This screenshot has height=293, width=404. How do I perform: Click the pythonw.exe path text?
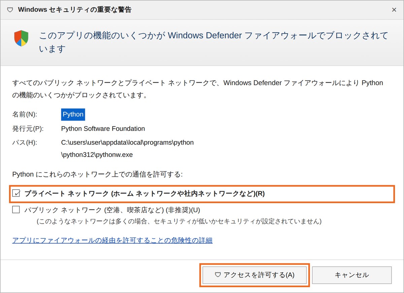point(127,149)
